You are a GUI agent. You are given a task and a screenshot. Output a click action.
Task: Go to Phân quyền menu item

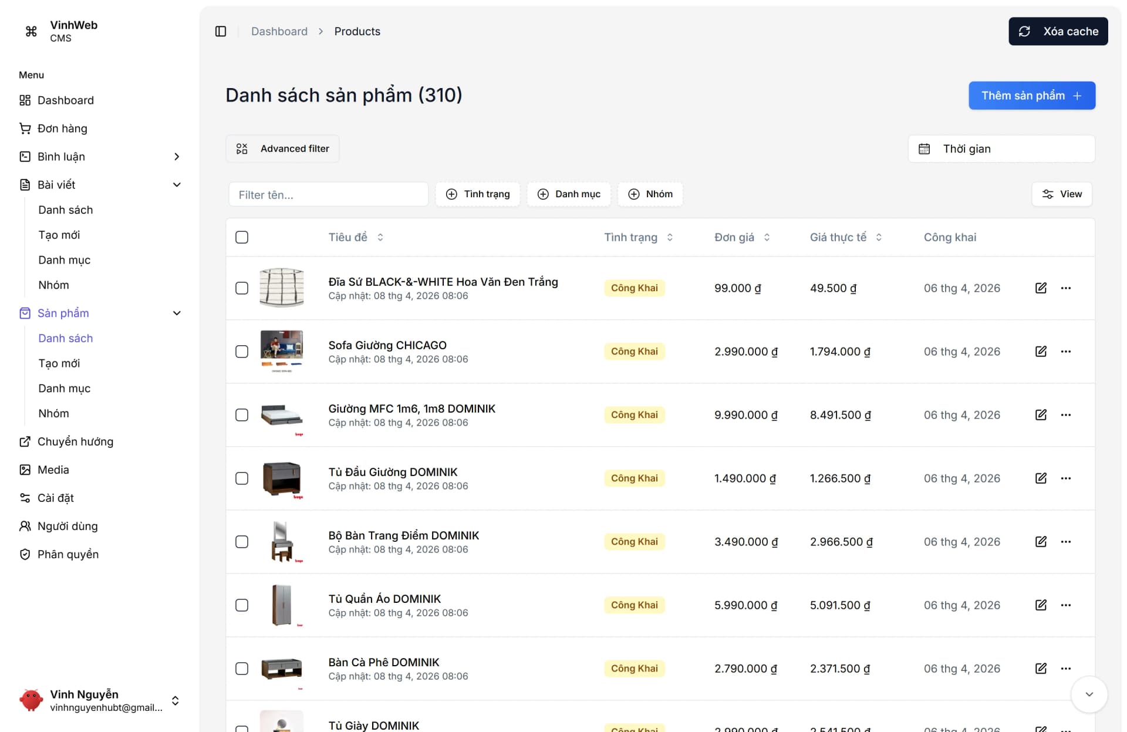point(68,554)
